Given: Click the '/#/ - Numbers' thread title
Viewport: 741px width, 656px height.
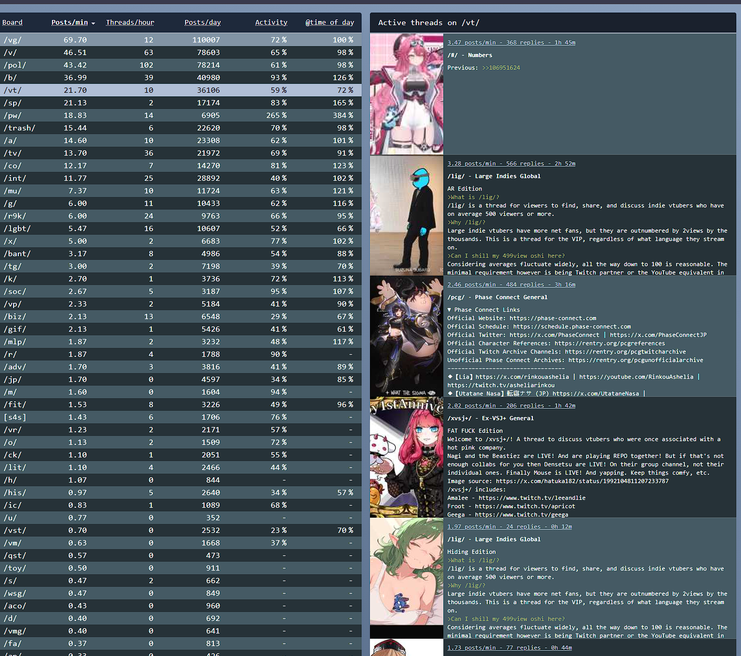Looking at the screenshot, I should tap(470, 55).
